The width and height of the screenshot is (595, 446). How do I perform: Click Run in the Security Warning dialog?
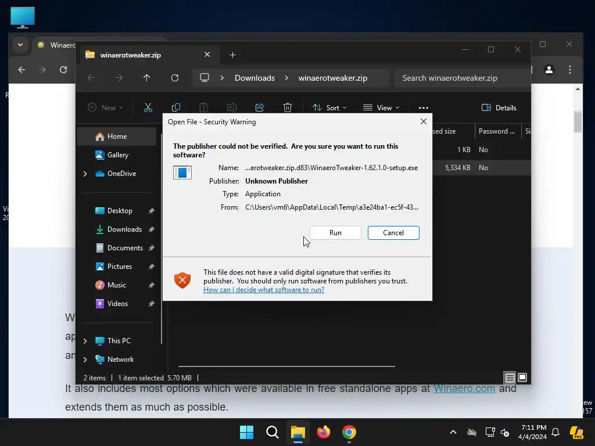click(335, 232)
